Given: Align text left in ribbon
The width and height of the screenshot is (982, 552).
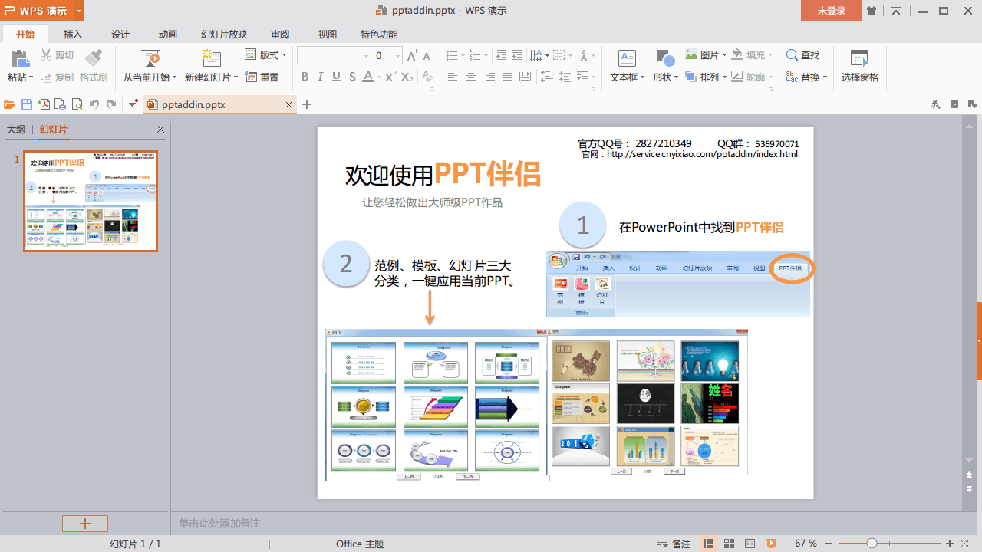Looking at the screenshot, I should (453, 77).
